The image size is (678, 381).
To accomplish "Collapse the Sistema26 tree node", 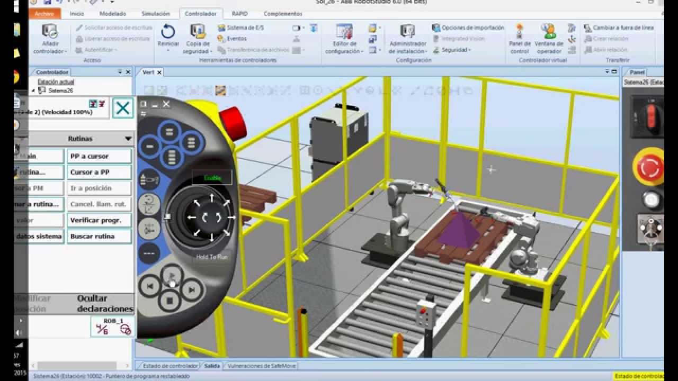I will tap(33, 90).
